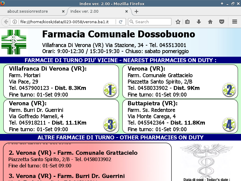Click the reload page icon
Image resolution: width=241 pixels, height=181 pixels.
[x=120, y=22]
